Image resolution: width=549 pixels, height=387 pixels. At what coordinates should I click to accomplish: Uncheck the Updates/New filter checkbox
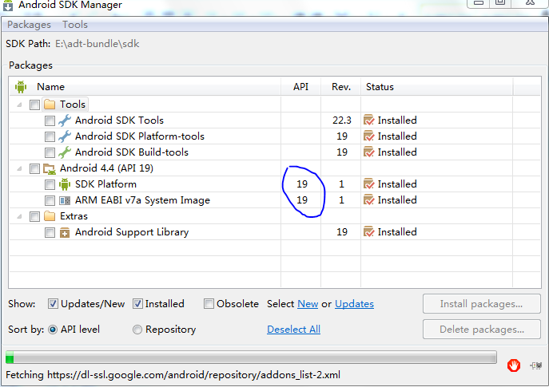coord(53,304)
